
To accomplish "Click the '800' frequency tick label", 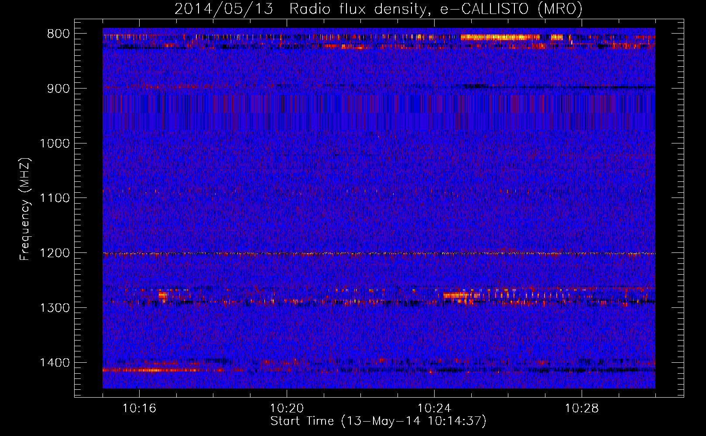I will 58,34.
